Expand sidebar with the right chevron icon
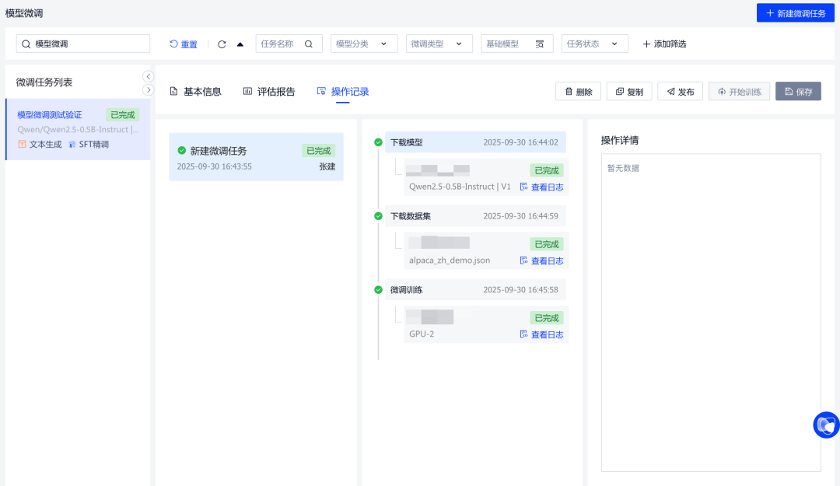Viewport: 840px width, 486px height. (148, 90)
